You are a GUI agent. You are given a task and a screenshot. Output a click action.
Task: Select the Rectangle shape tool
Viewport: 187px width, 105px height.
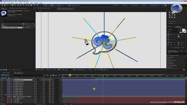point(18,5)
